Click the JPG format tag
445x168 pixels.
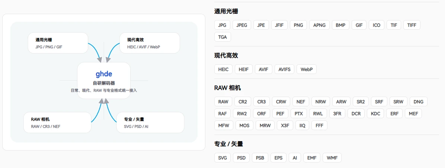(222, 25)
